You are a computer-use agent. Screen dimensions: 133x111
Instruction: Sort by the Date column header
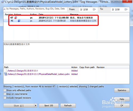click(x=41, y=14)
